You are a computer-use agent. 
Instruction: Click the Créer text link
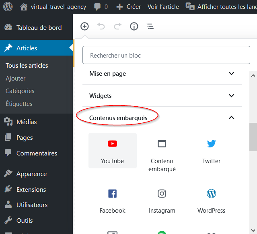134,7
